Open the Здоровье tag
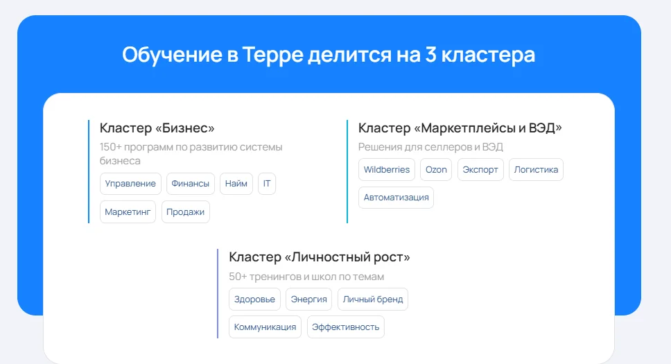The width and height of the screenshot is (671, 364). point(254,300)
